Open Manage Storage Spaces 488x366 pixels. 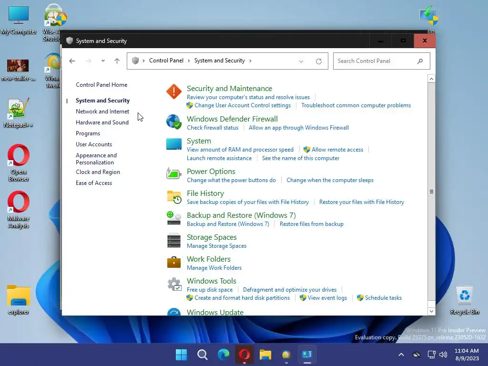217,246
